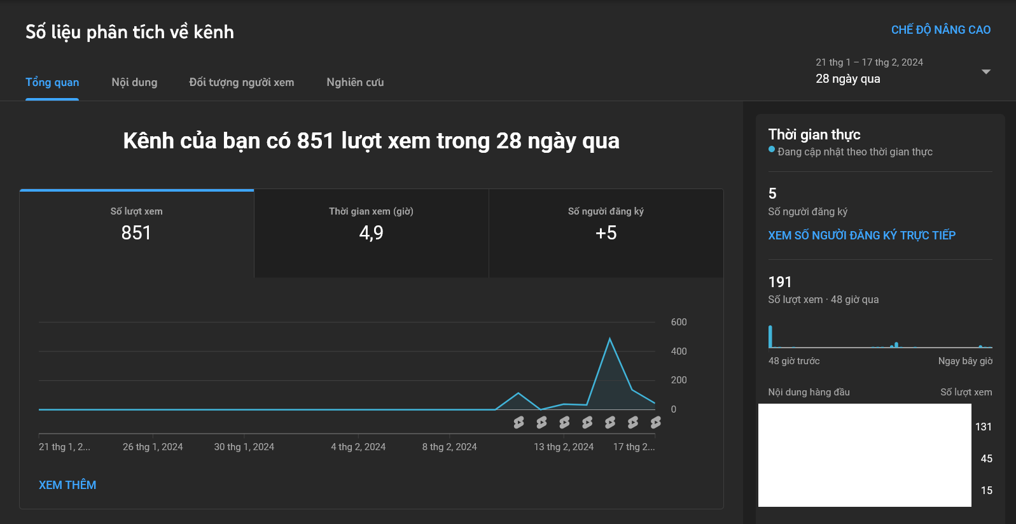Switch to the Nghiên cứu tab
The height and width of the screenshot is (524, 1016).
[x=355, y=82]
